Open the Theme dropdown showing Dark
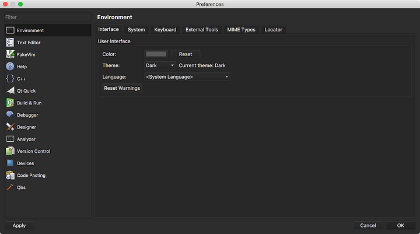This screenshot has height=234, width=420. (x=160, y=65)
